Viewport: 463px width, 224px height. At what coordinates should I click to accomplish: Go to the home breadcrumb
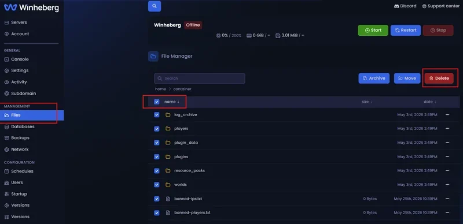coord(161,89)
